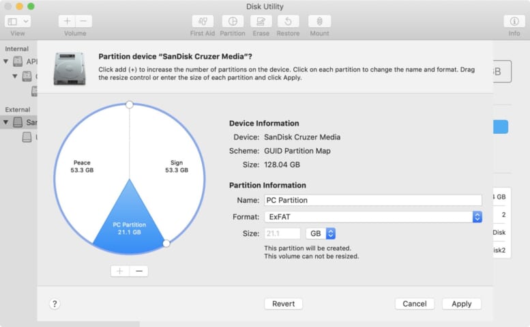Click the Device Information heading

pos(264,123)
